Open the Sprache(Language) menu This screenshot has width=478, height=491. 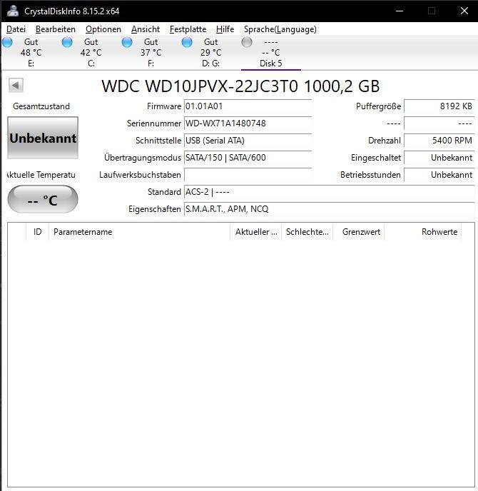pos(280,29)
